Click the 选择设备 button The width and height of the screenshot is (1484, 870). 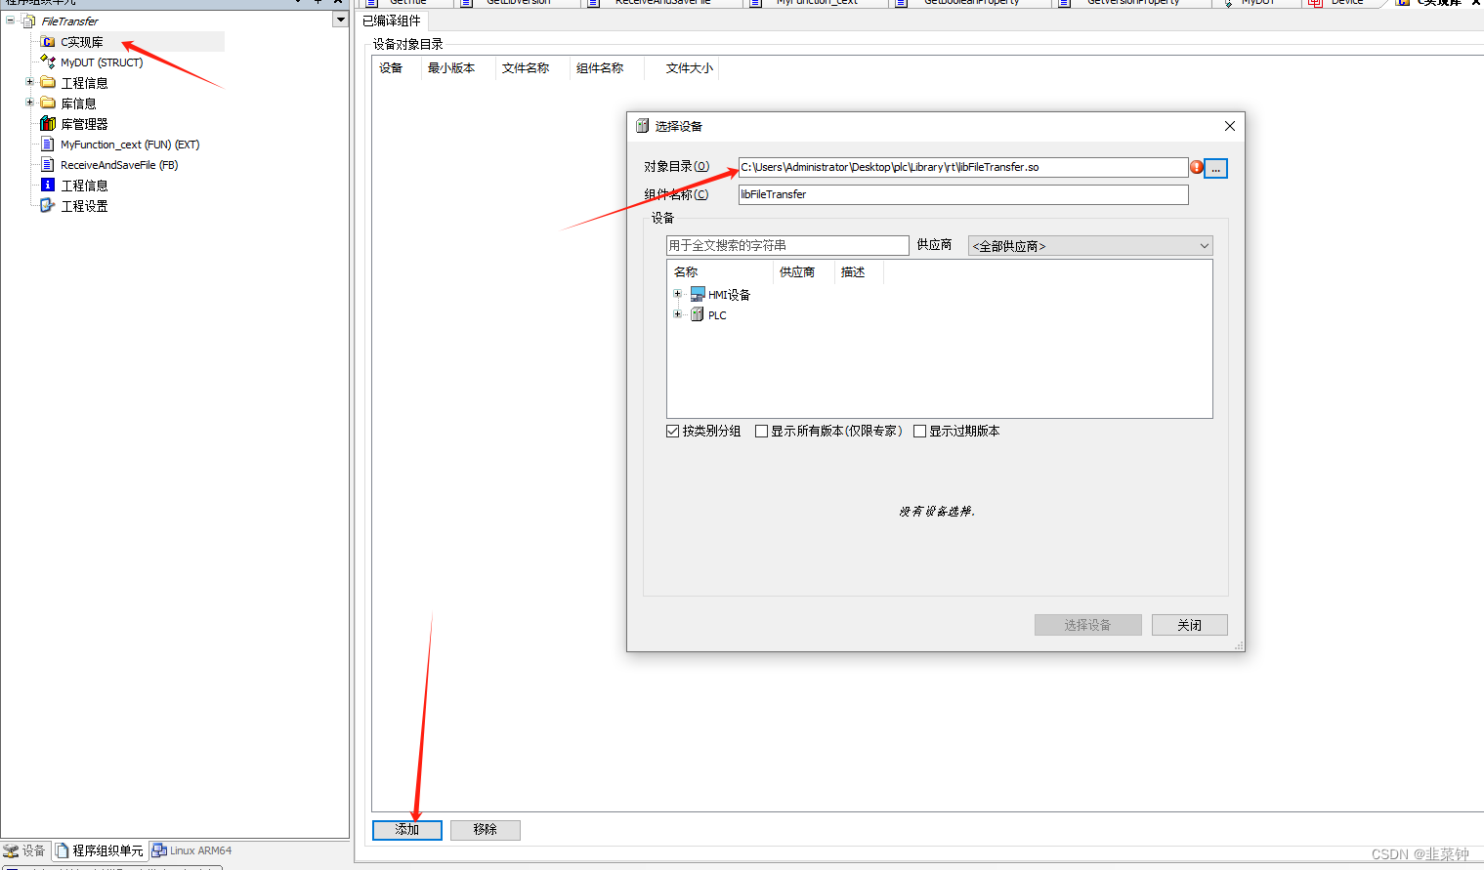pyautogui.click(x=1088, y=625)
